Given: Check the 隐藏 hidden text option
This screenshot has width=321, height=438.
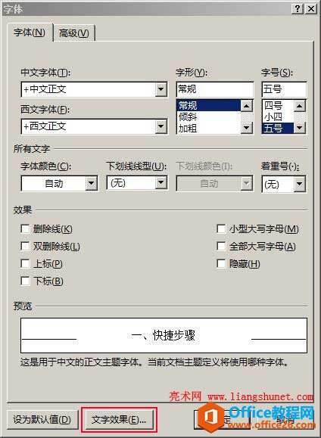Looking at the screenshot, I should 221,263.
